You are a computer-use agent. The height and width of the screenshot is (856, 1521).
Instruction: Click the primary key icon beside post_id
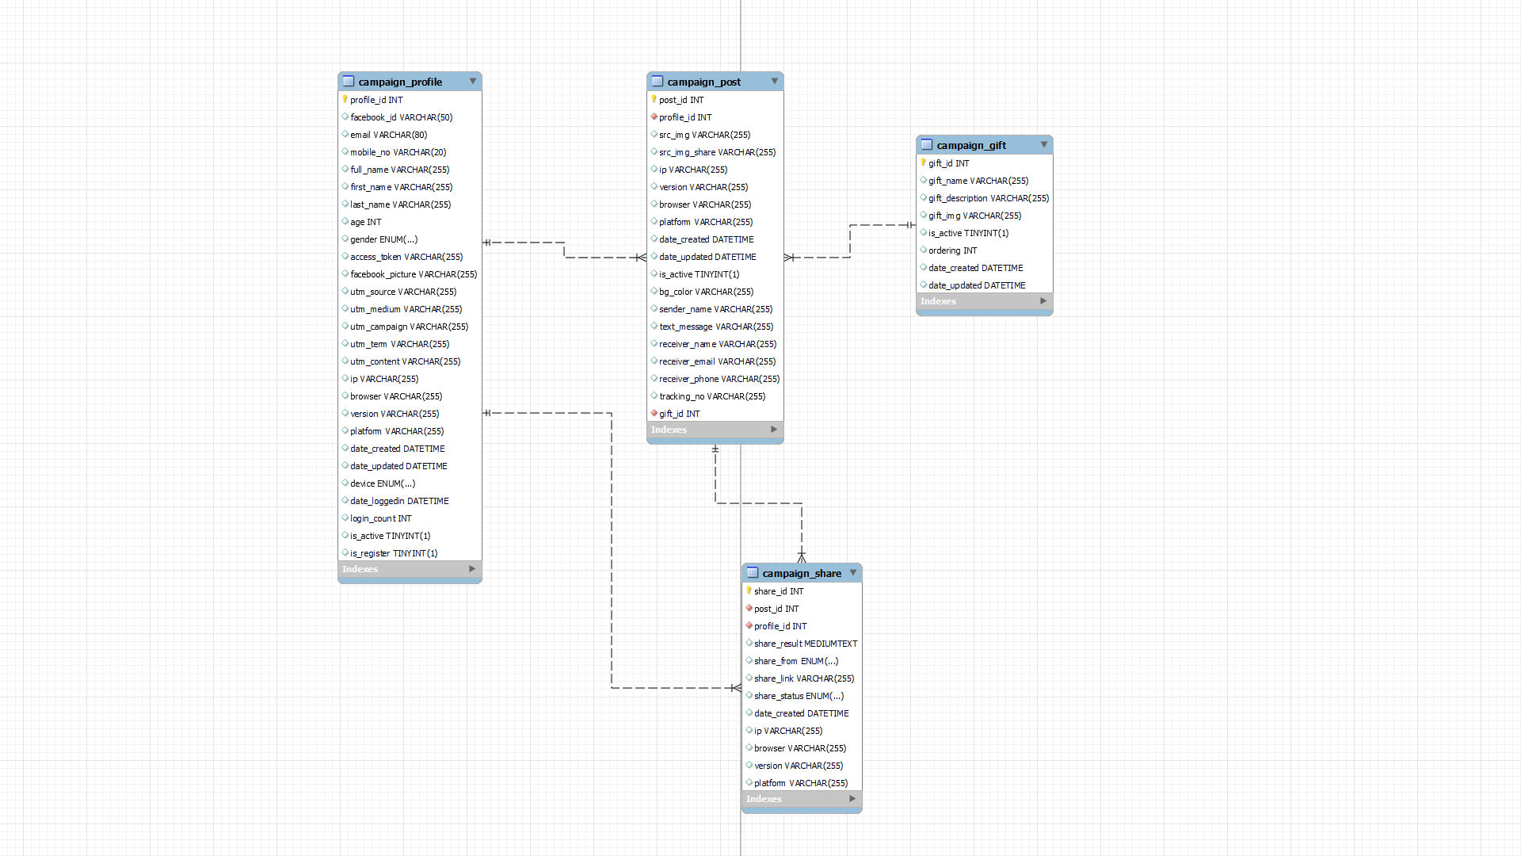(x=654, y=99)
